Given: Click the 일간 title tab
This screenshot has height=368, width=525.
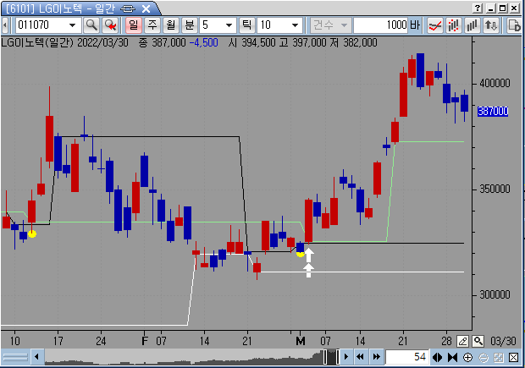Looking at the screenshot, I should (107, 8).
